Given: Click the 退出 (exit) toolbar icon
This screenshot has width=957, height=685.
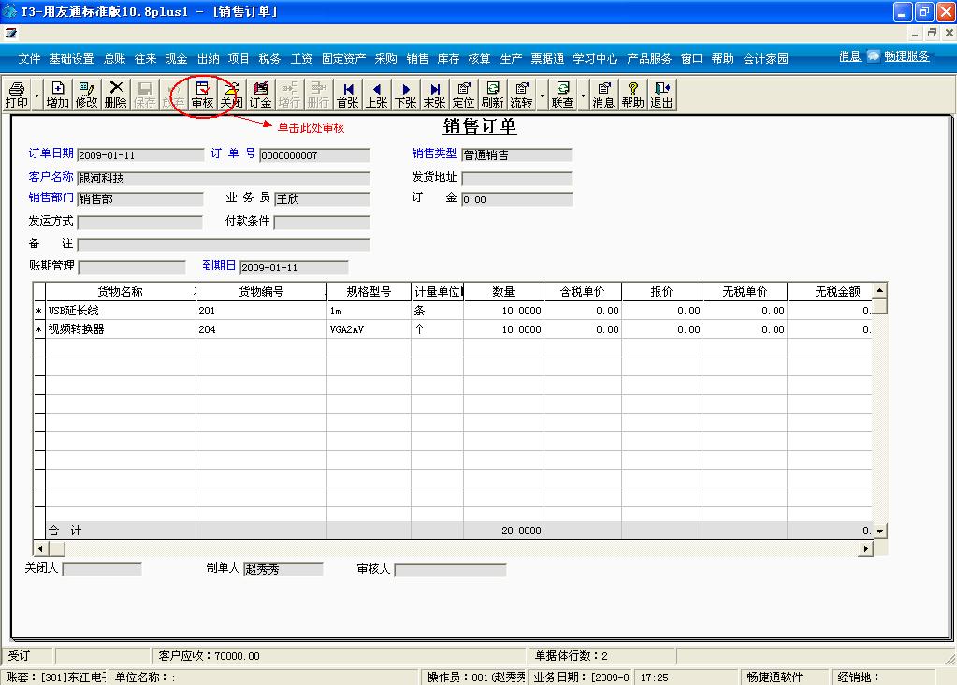Looking at the screenshot, I should (660, 94).
